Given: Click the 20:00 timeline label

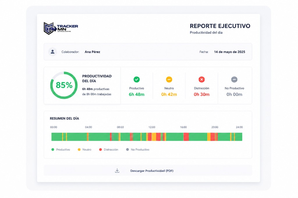Looking at the screenshot, I should point(215,127).
